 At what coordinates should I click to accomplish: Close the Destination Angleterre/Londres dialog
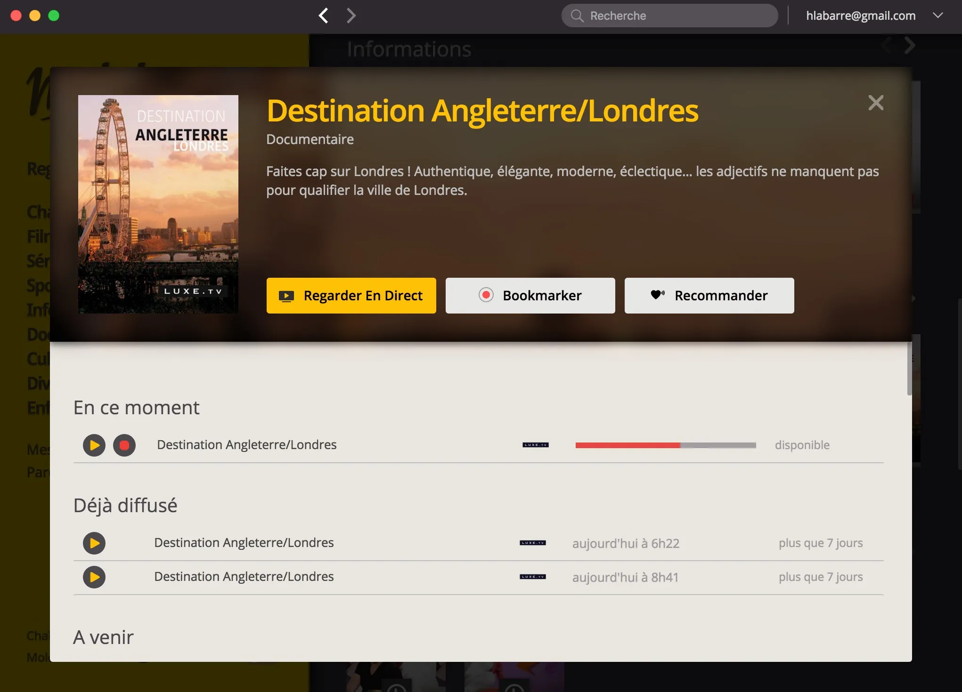coord(876,103)
